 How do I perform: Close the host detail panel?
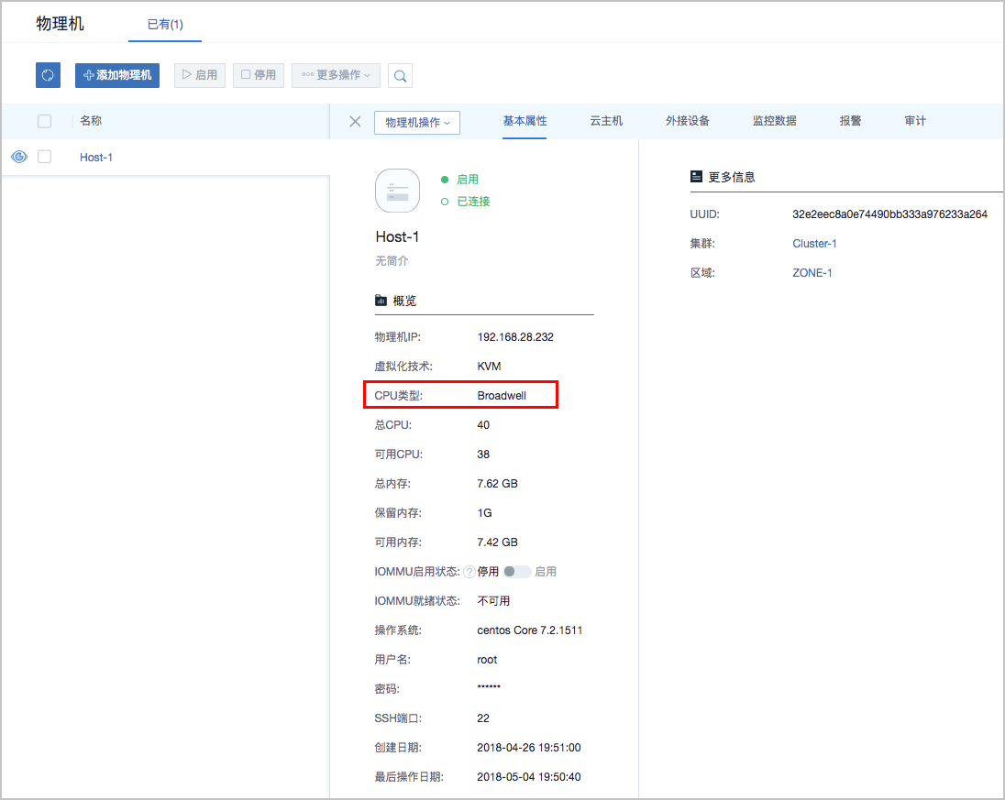click(x=355, y=122)
